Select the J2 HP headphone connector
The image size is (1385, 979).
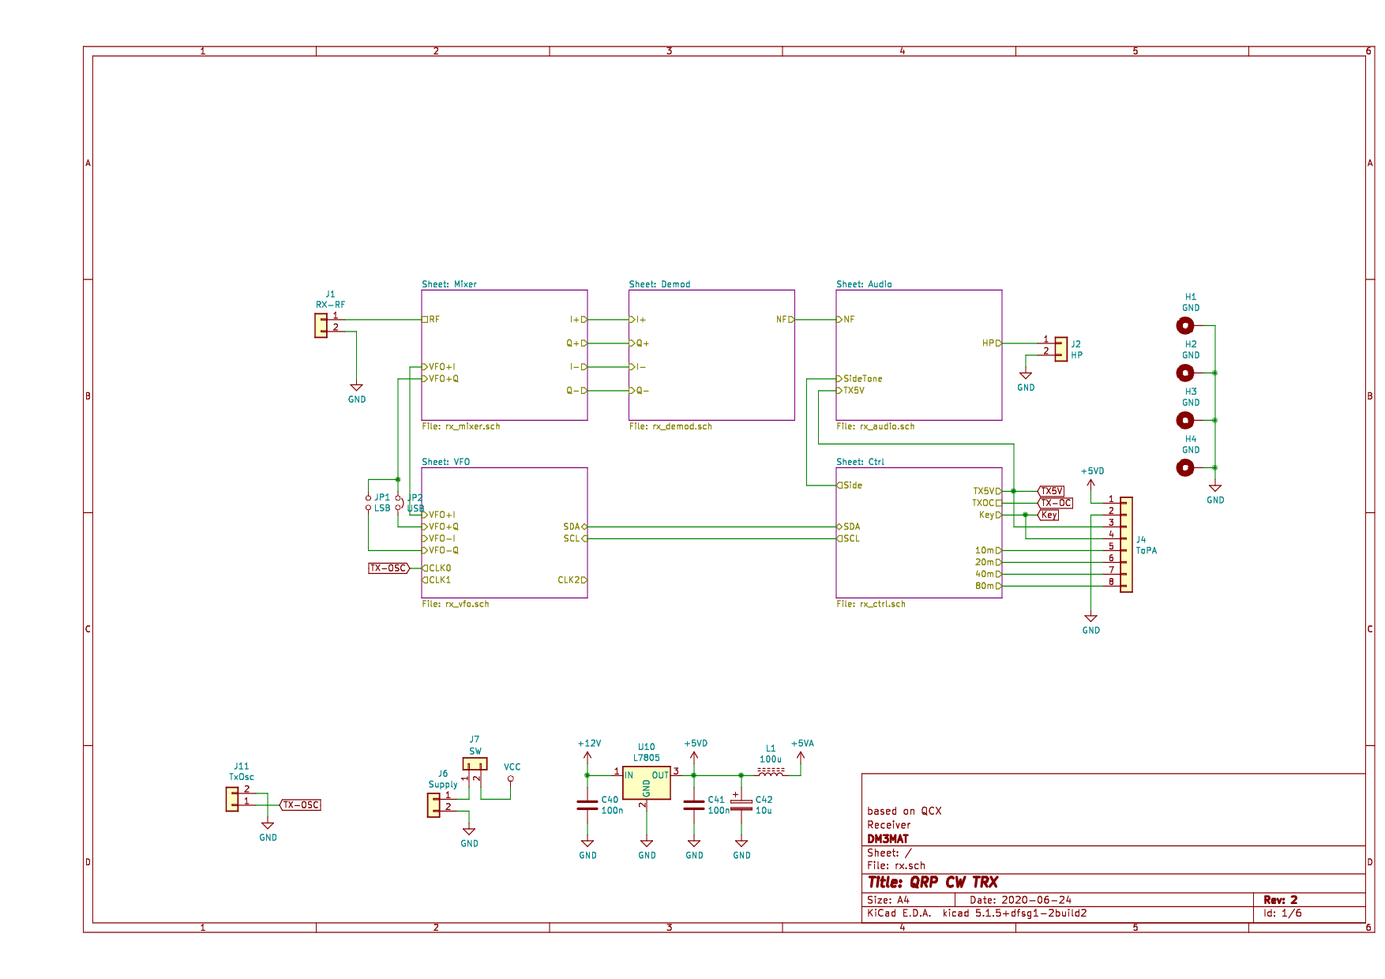coord(1061,349)
